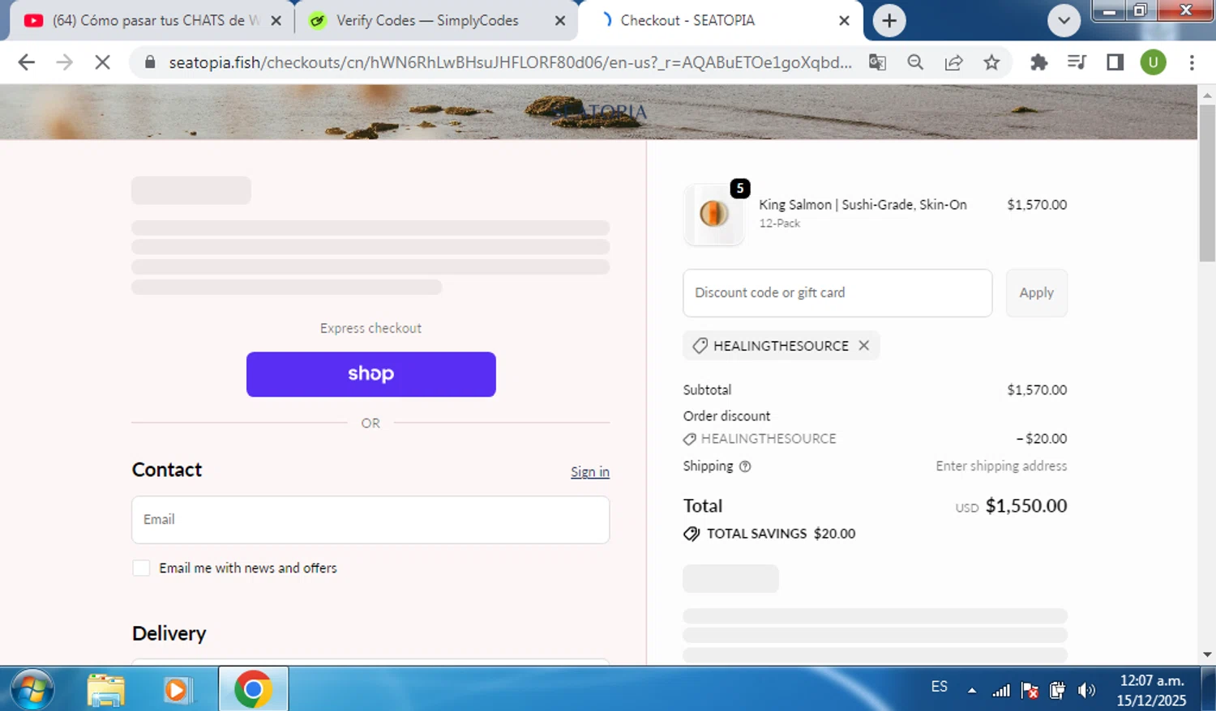Click the Shipping help question icon
The image size is (1216, 711).
click(745, 466)
